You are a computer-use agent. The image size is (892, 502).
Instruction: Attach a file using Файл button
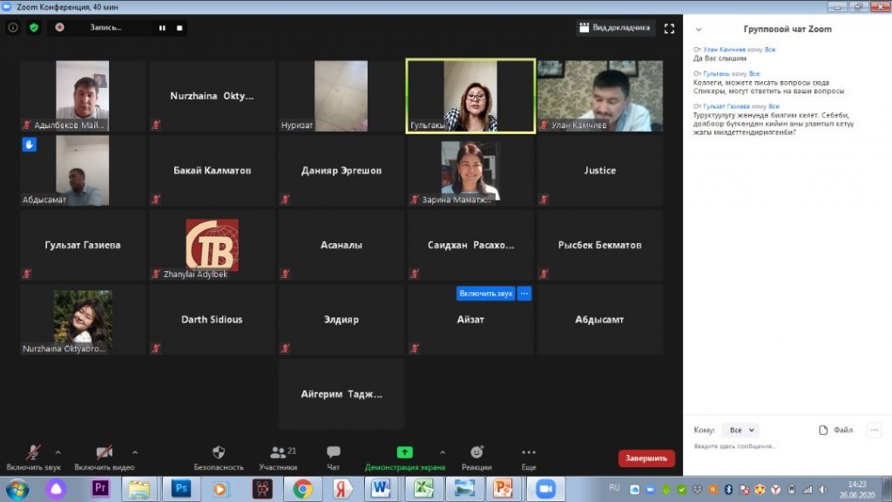tap(835, 430)
